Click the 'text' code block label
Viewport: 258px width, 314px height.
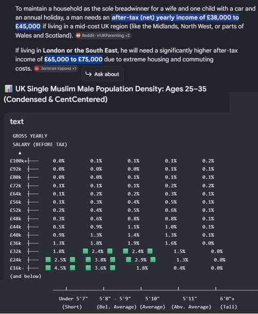point(17,122)
